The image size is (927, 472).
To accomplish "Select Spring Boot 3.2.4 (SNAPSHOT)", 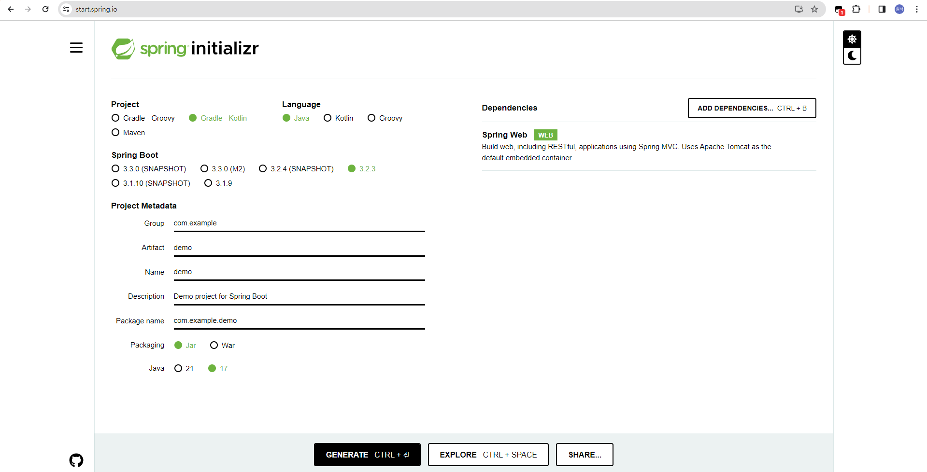I will pyautogui.click(x=297, y=169).
